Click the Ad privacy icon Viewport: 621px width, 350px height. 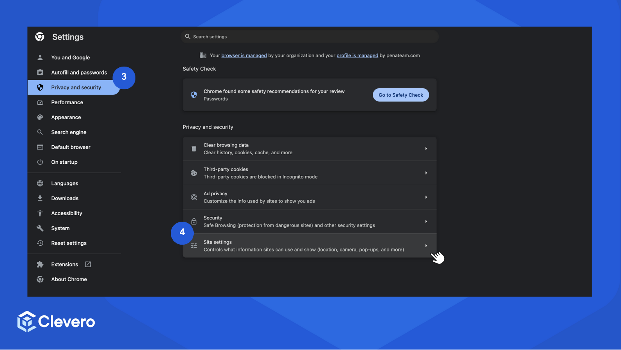click(194, 197)
